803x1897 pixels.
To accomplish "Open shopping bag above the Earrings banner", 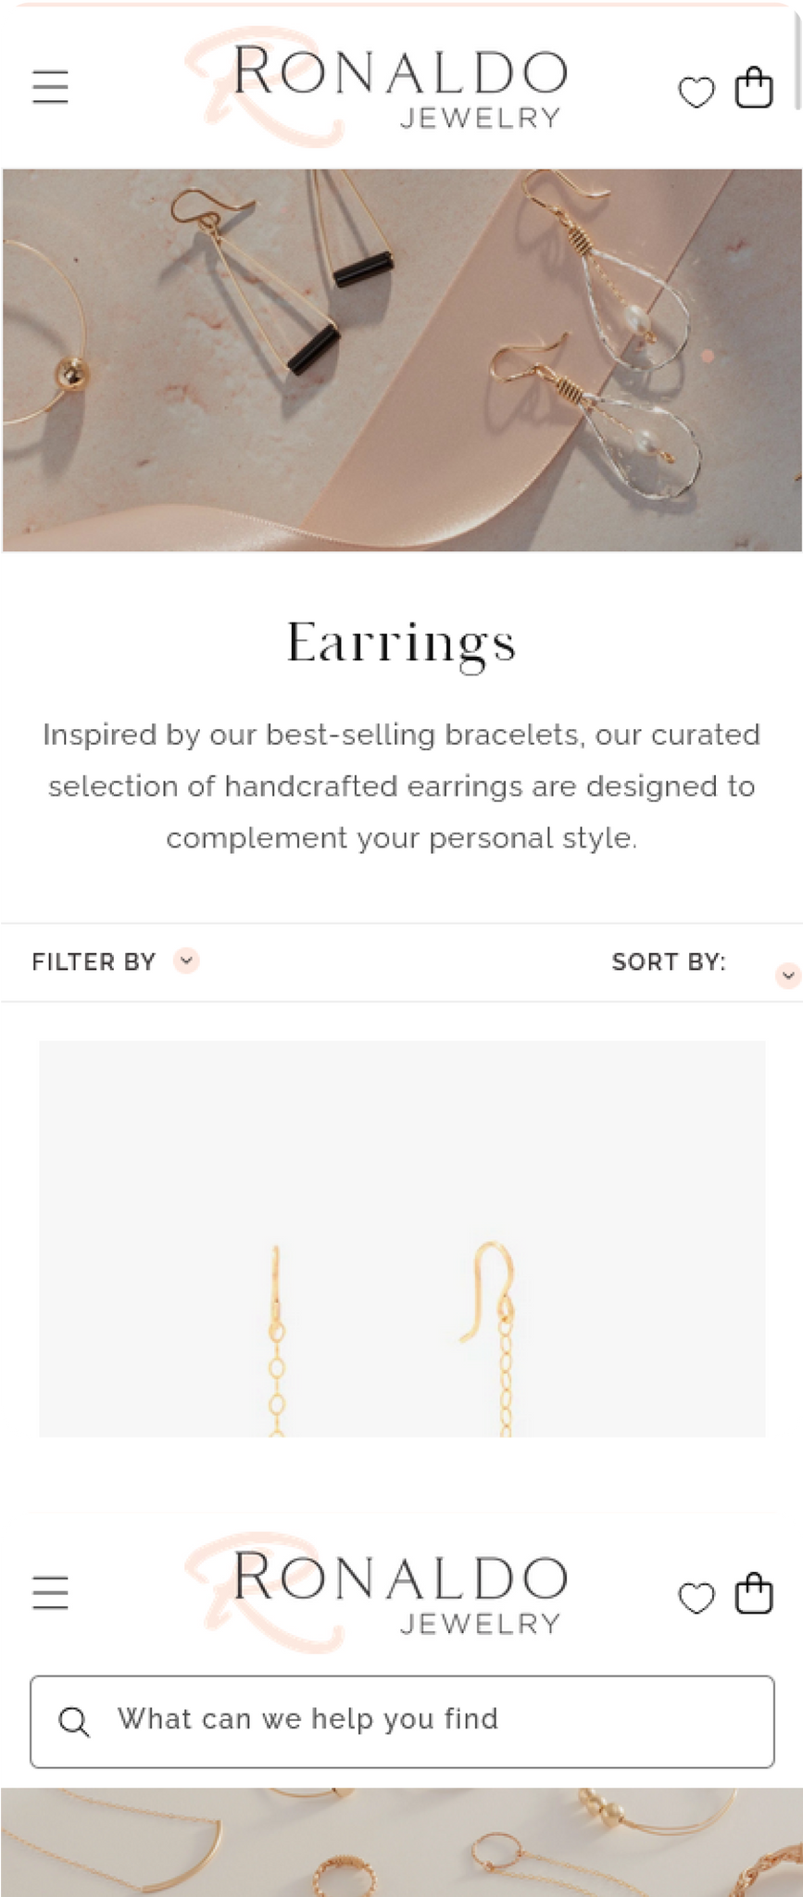I will (754, 88).
